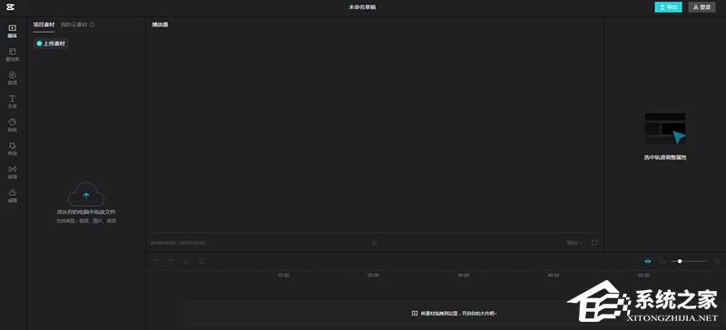
Task: Click the 支持类型 supported file types text
Action: (x=86, y=221)
